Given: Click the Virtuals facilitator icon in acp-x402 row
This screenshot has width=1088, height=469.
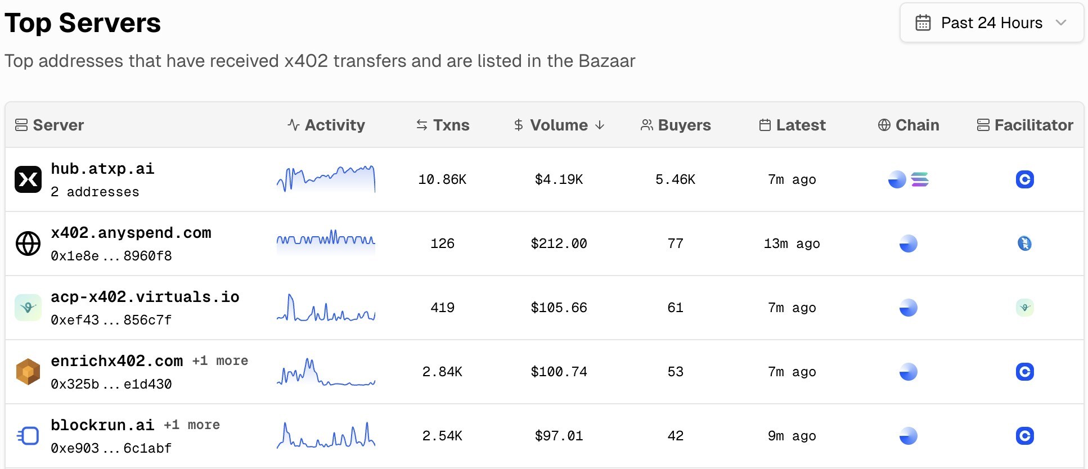Looking at the screenshot, I should pyautogui.click(x=1024, y=308).
